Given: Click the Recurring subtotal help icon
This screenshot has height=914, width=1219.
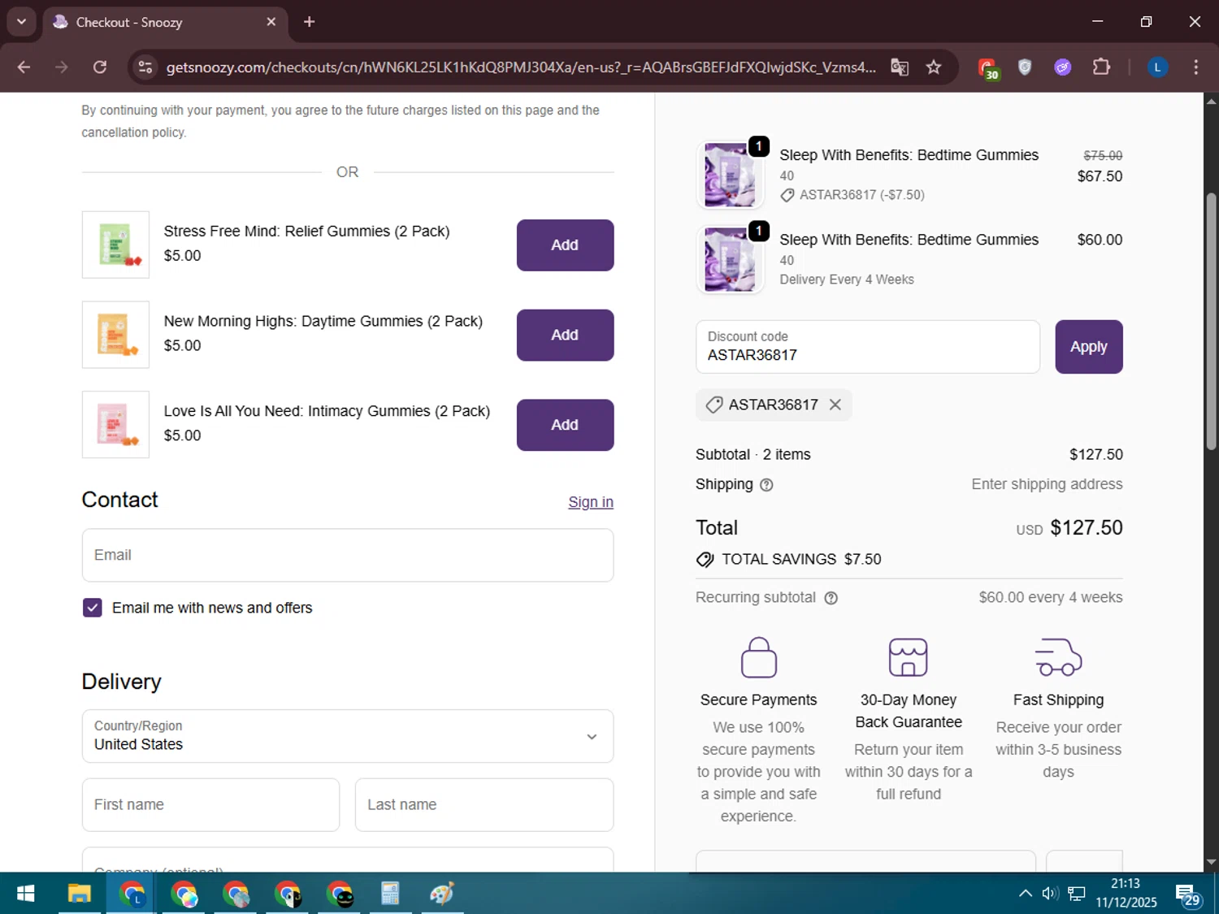Looking at the screenshot, I should click(831, 598).
